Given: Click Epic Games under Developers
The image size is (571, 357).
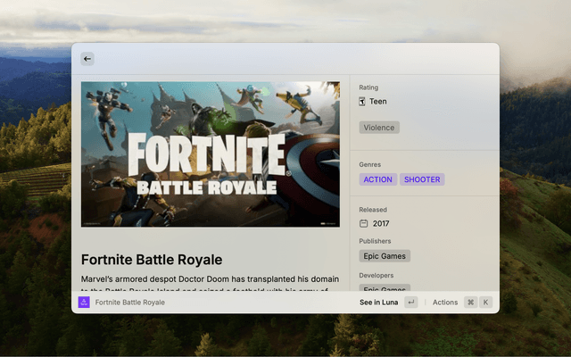Looking at the screenshot, I should coord(385,288).
